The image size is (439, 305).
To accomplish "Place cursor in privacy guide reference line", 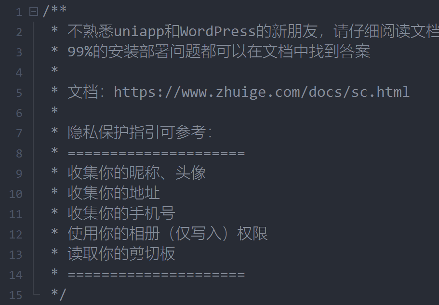I will pos(140,132).
